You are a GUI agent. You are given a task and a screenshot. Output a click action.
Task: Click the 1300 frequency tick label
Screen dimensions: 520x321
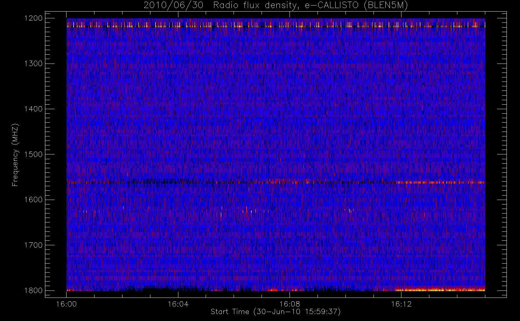(33, 64)
